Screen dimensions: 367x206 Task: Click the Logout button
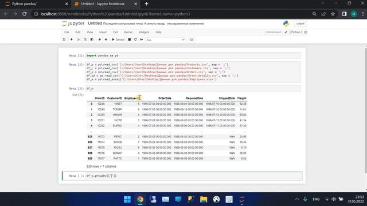coord(300,23)
